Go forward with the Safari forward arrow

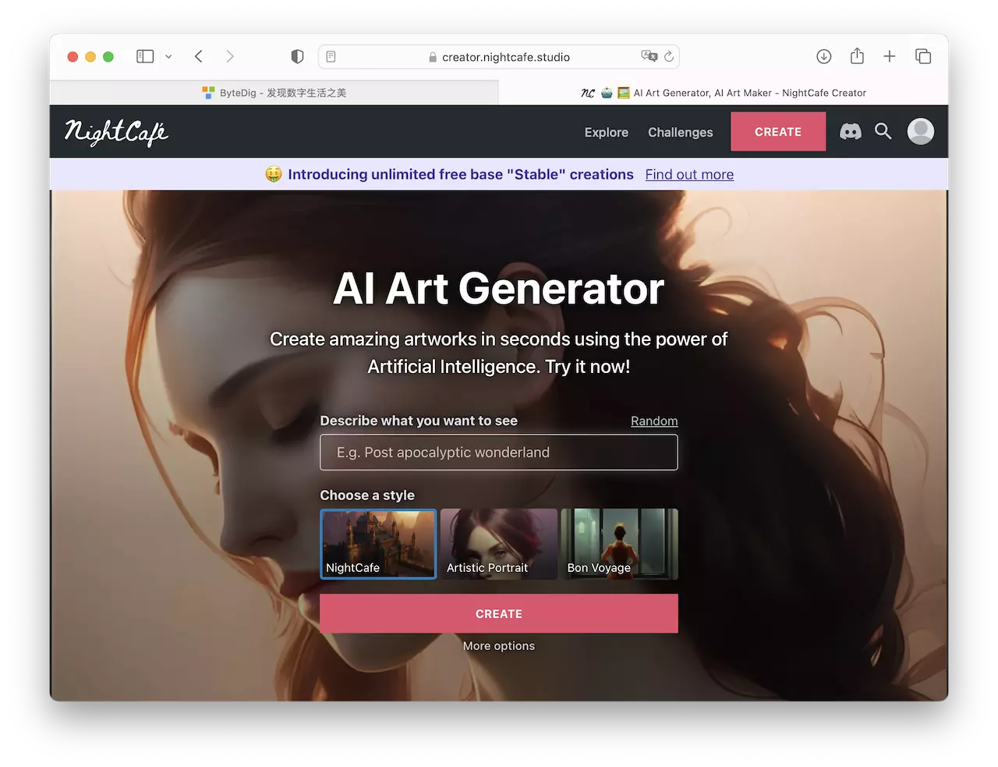[x=230, y=56]
